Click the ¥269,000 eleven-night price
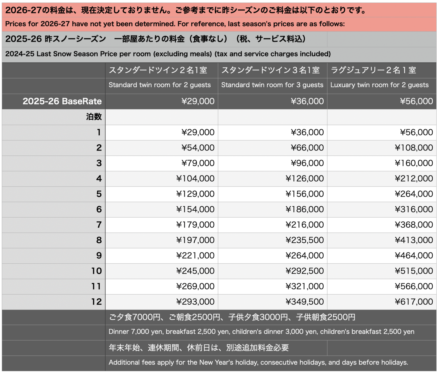 pos(195,286)
